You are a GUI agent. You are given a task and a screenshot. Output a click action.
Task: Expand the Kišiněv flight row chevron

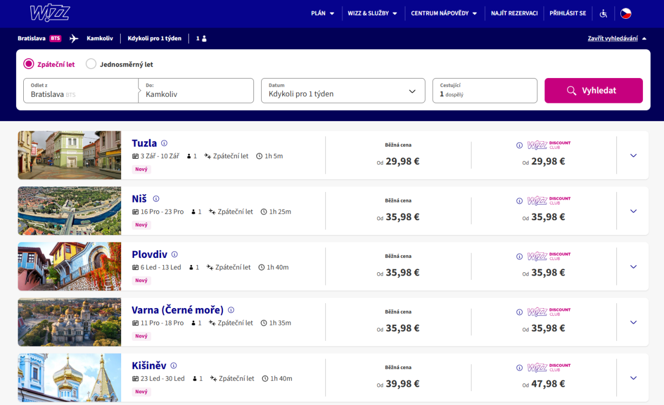pos(634,378)
